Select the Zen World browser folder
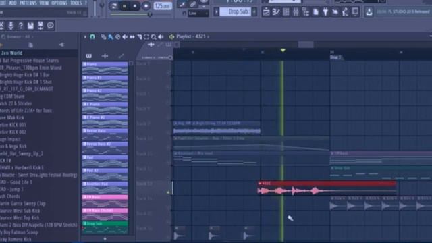 (11, 53)
